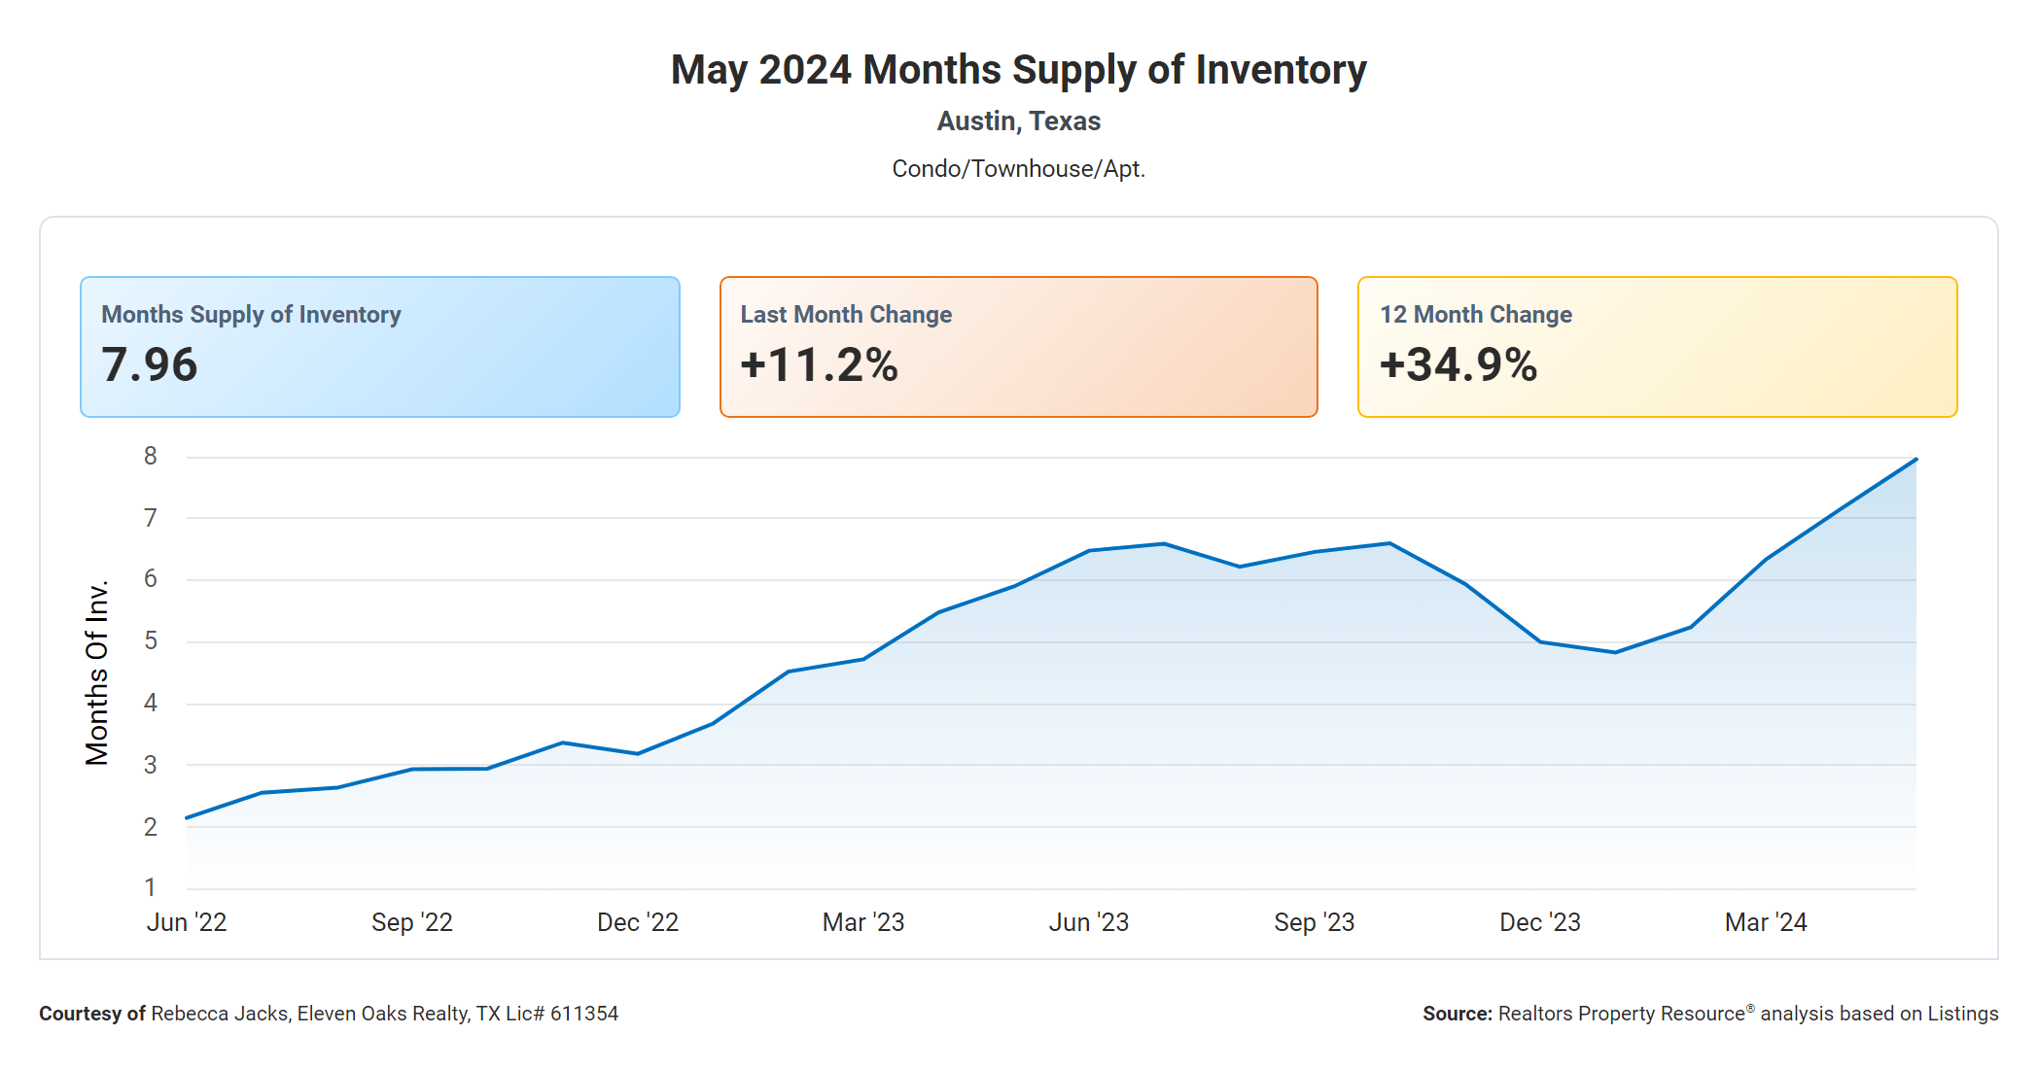Select the Dec '22 x-axis label
The image size is (2038, 1069).
click(638, 922)
